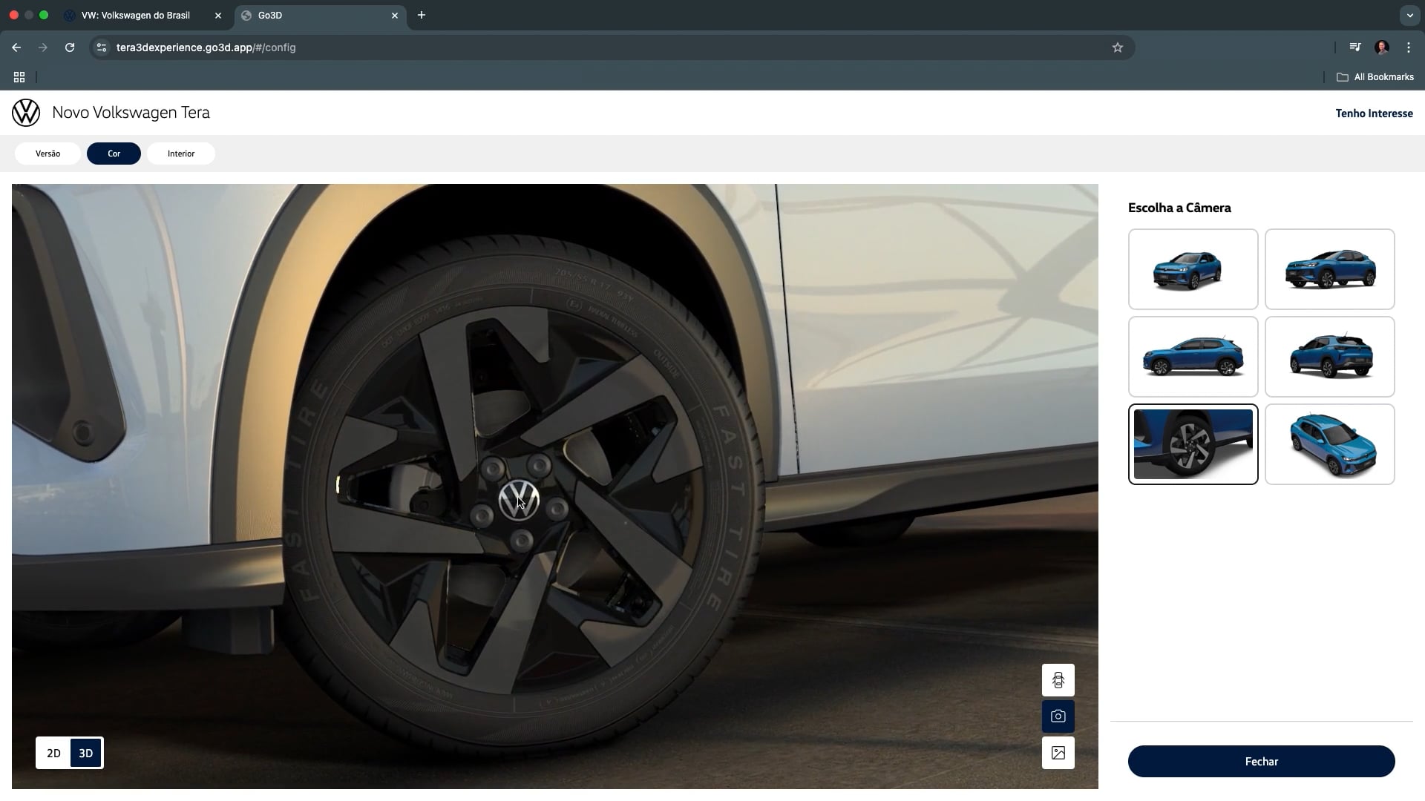Open the background image icon
Viewport: 1425px width, 801px height.
pos(1058,753)
